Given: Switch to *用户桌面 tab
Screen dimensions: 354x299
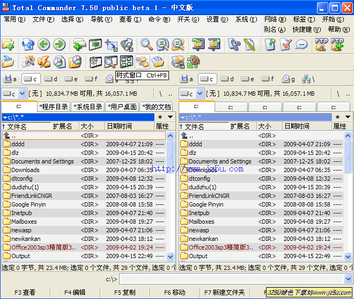Looking at the screenshot, I should 122,106.
